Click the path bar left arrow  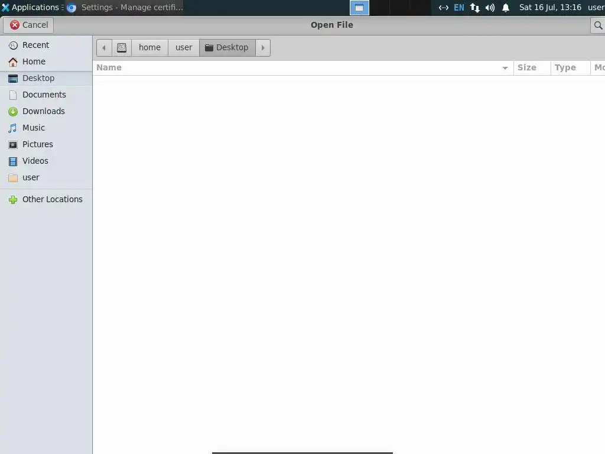(x=104, y=48)
